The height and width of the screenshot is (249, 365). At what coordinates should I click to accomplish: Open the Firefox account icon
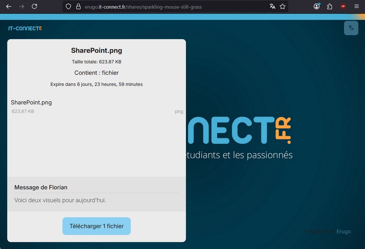coord(317,6)
